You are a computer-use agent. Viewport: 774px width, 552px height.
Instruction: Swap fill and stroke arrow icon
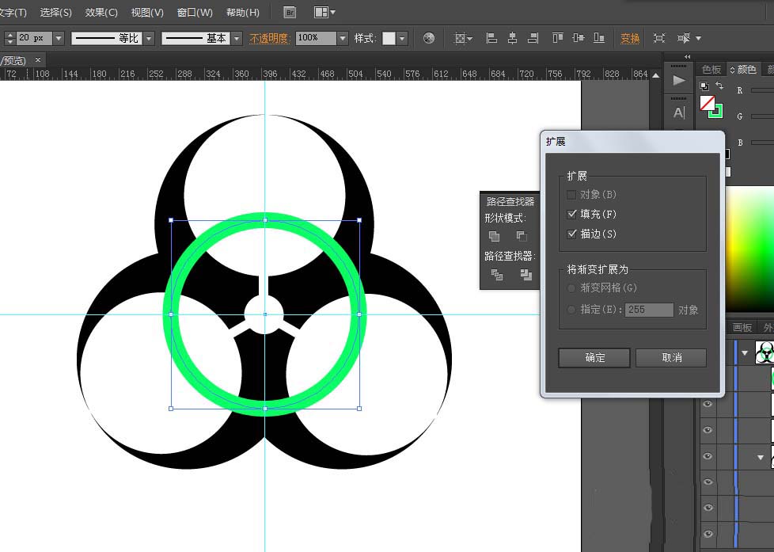(x=719, y=86)
